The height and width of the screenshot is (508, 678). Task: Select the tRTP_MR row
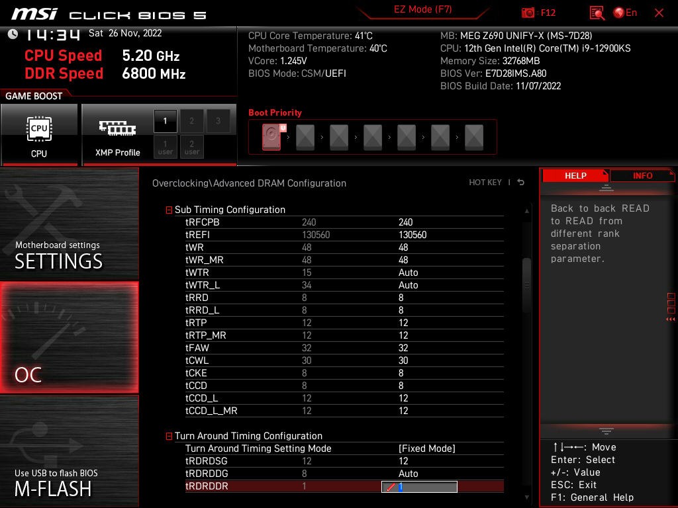(344, 335)
